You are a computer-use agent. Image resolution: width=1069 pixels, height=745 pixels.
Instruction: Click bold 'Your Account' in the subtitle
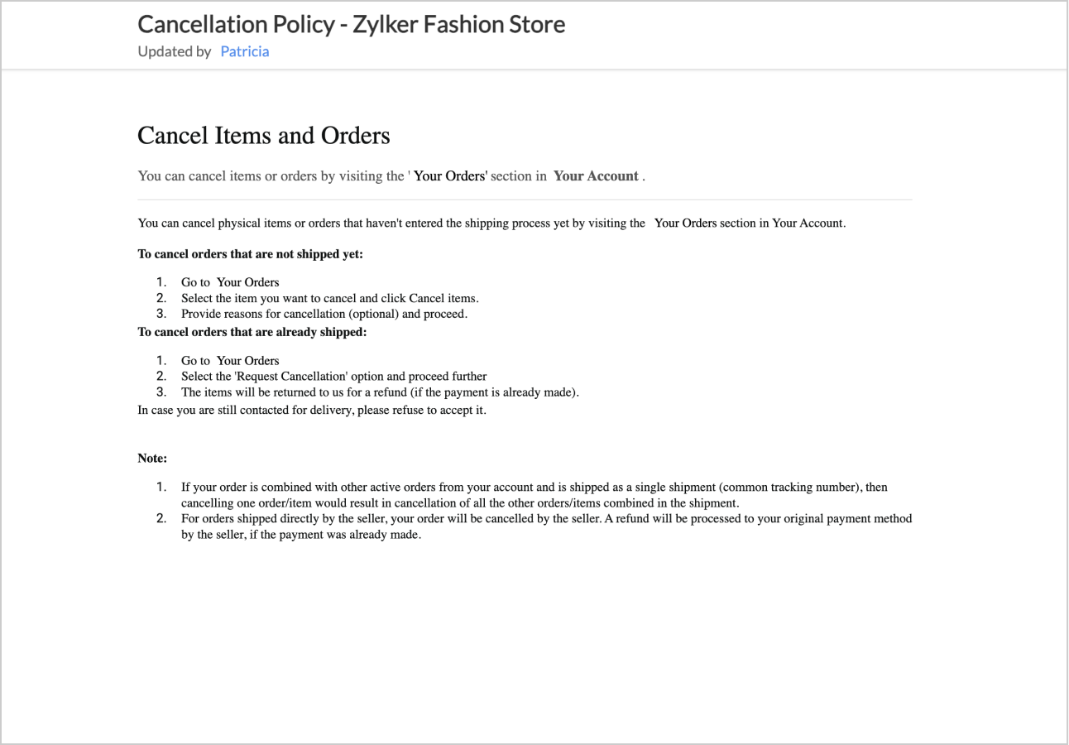point(596,175)
